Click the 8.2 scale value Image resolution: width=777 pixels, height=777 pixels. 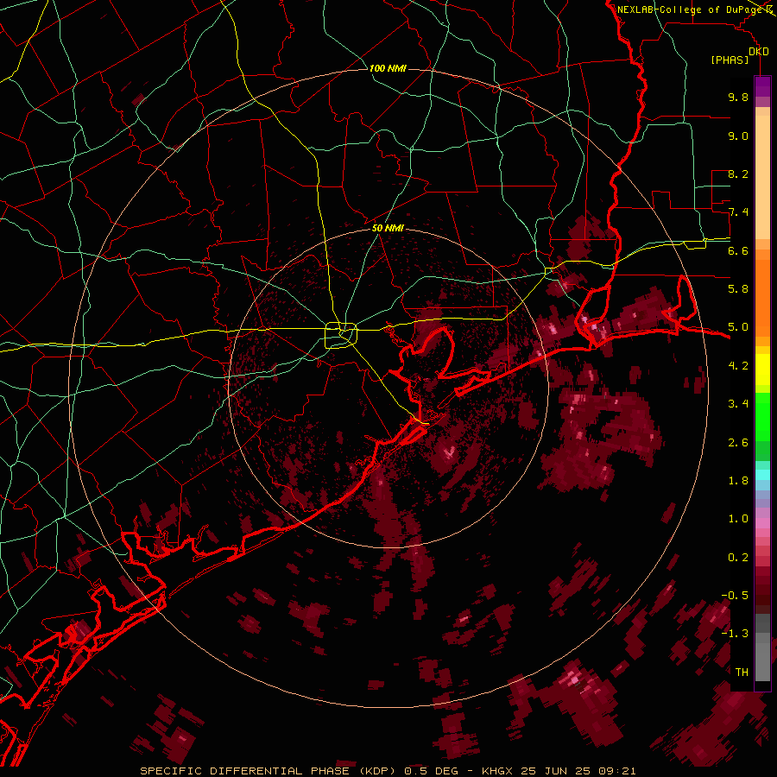[738, 174]
